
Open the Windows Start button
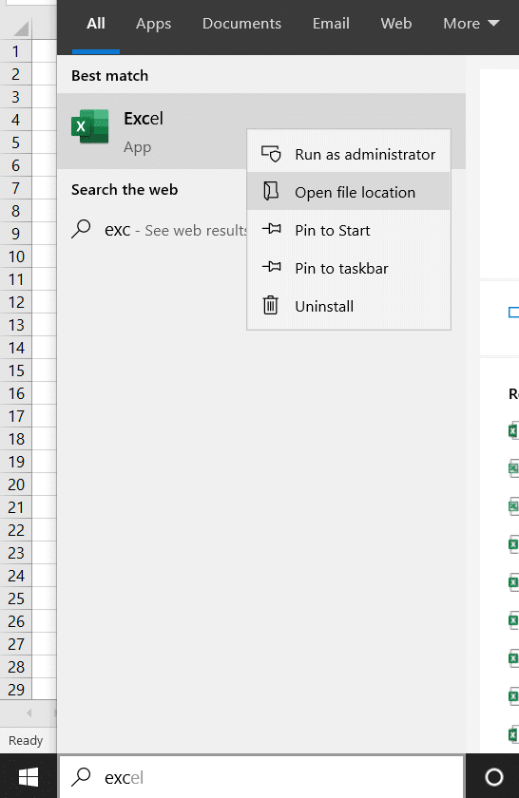[28, 777]
